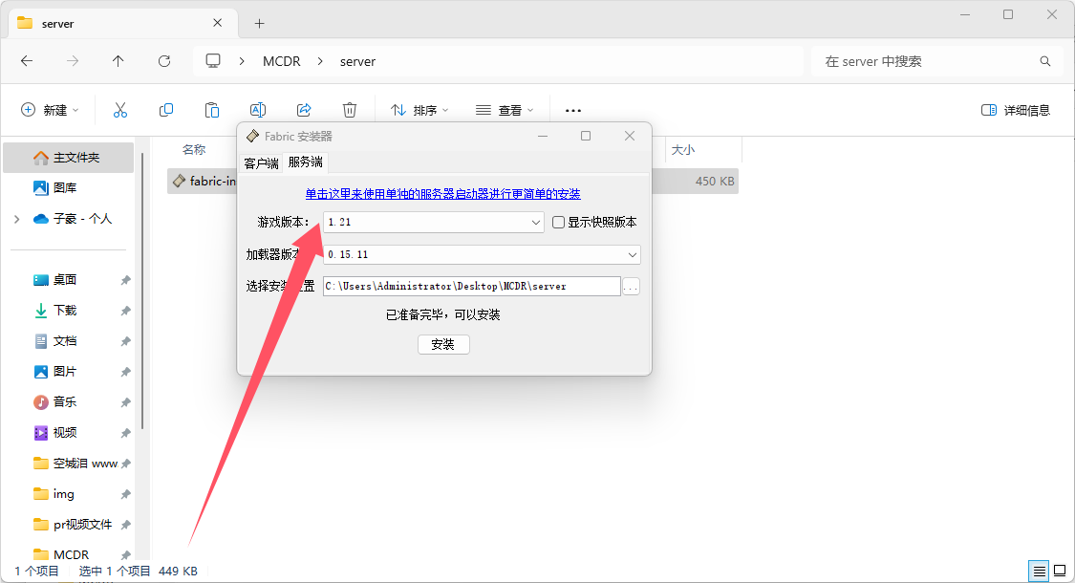Image resolution: width=1075 pixels, height=583 pixels.
Task: Click the install location path field
Action: pyautogui.click(x=472, y=286)
